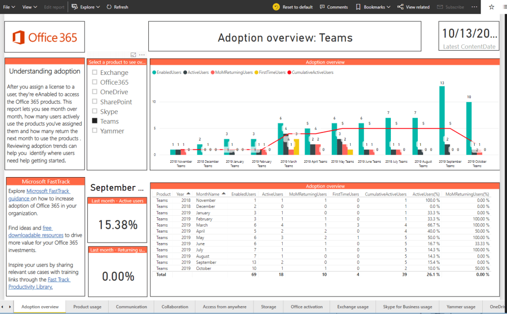This screenshot has height=314, width=507.
Task: Click the EnabledUsers teal legend swatch
Action: point(154,72)
